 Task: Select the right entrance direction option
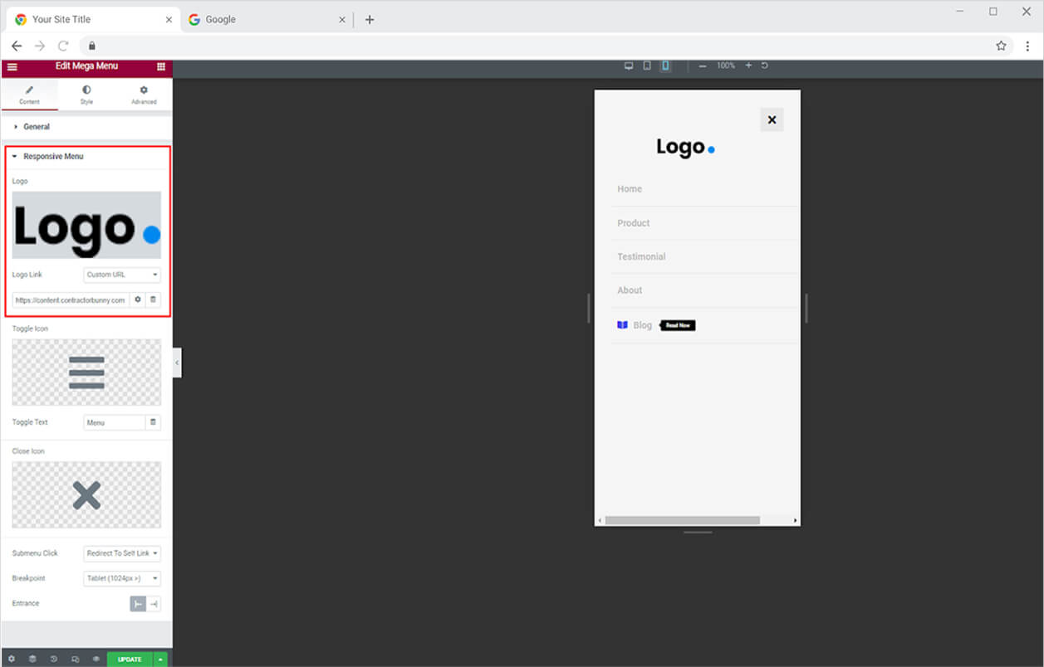tap(154, 604)
